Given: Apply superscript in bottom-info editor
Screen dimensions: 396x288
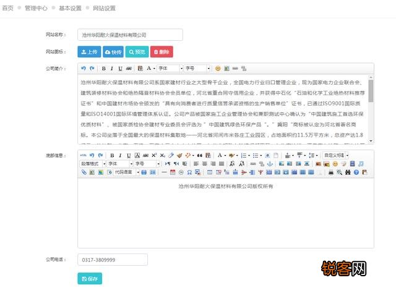Looking at the screenshot, I should click(x=154, y=155).
